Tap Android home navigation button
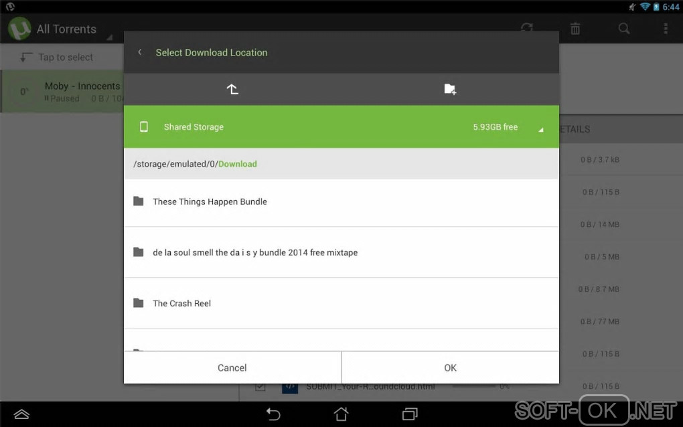The width and height of the screenshot is (683, 427). click(341, 414)
